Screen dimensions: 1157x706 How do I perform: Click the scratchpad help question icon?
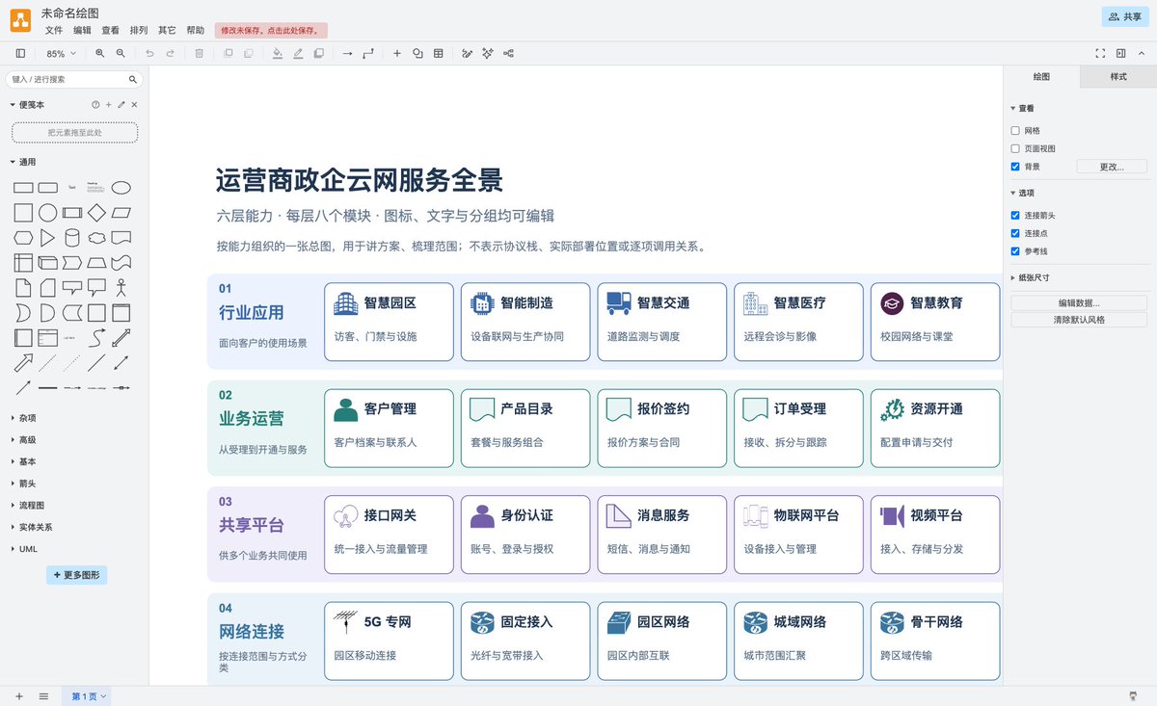[95, 105]
